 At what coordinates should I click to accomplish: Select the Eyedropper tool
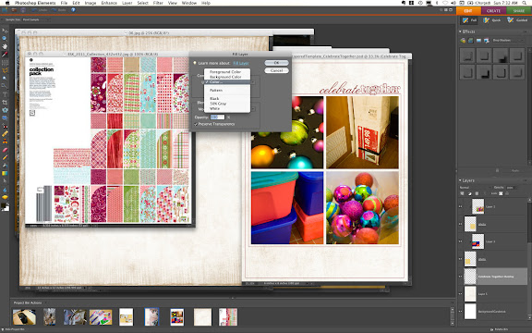tap(6, 54)
